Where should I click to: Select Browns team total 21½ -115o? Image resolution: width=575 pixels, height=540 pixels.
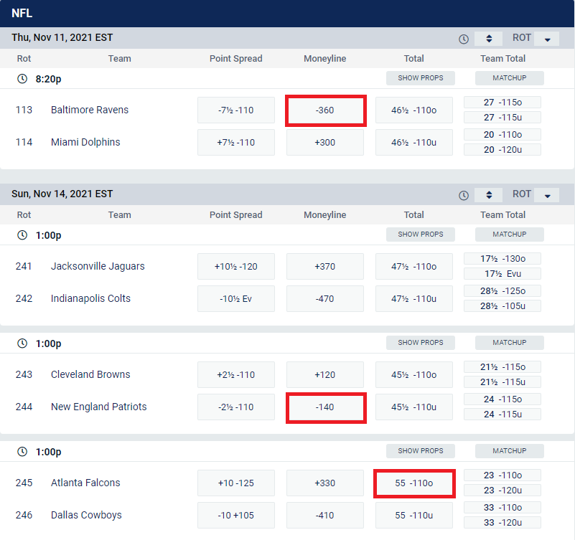(502, 366)
